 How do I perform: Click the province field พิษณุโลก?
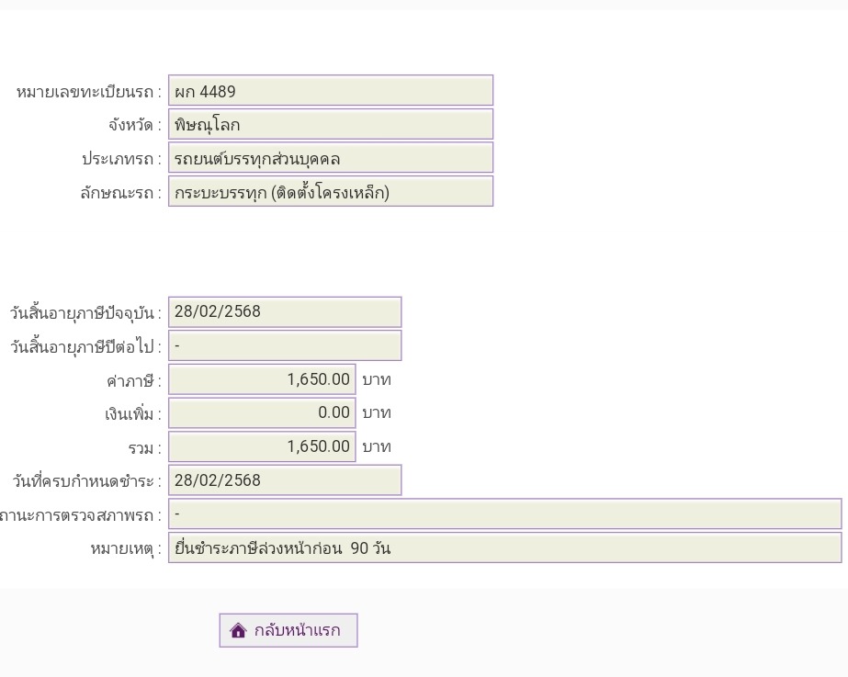tap(331, 124)
